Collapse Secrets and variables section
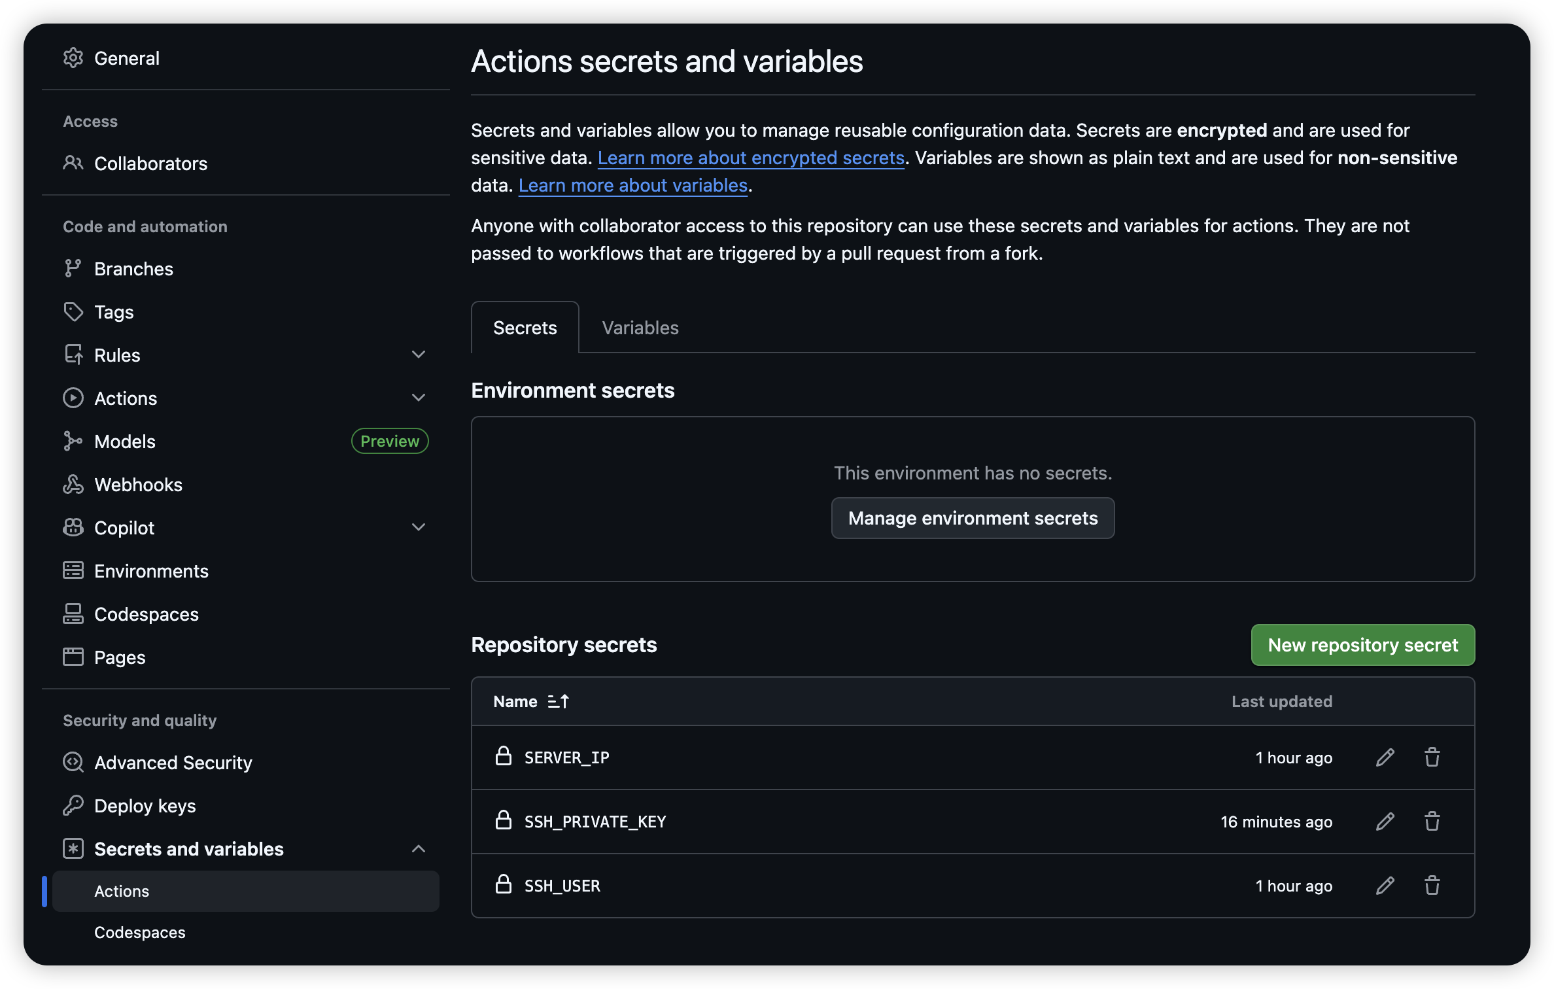1554x989 pixels. pos(419,849)
